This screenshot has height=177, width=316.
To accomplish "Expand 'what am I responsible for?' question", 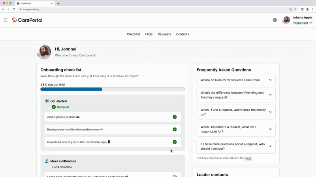I will click(236, 129).
